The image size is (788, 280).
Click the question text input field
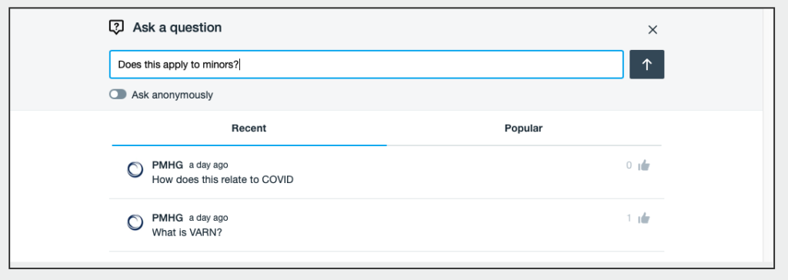366,65
